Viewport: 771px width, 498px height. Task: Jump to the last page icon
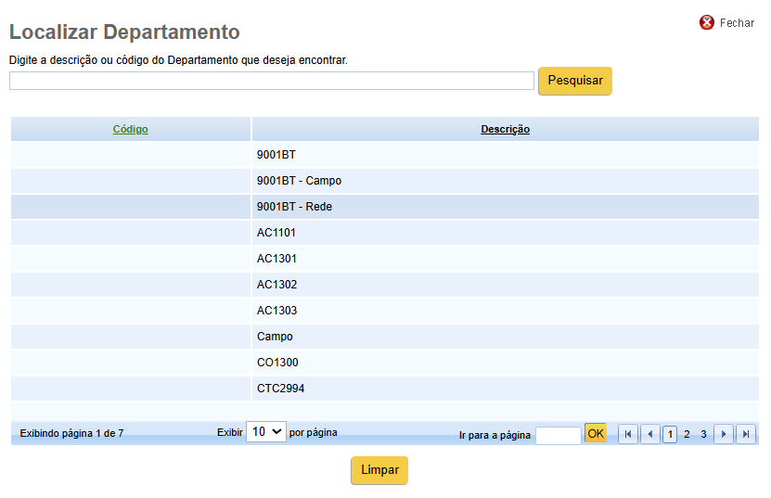(x=745, y=434)
